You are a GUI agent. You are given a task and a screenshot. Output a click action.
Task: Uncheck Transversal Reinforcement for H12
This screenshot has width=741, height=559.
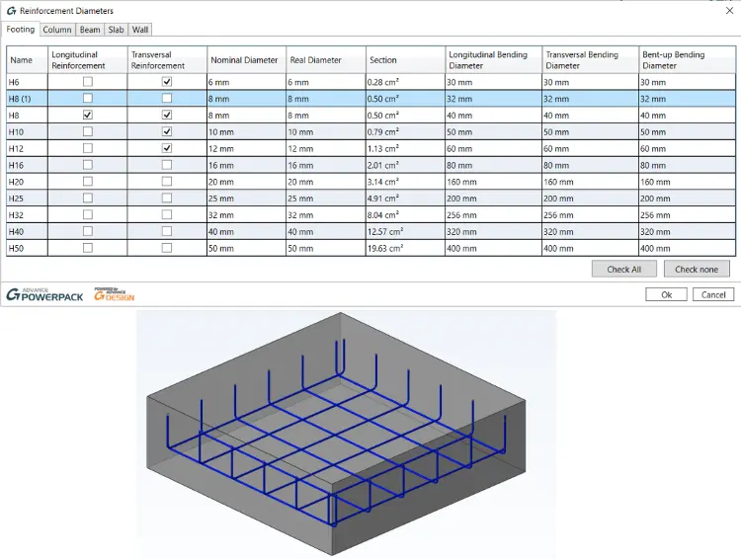pyautogui.click(x=167, y=148)
